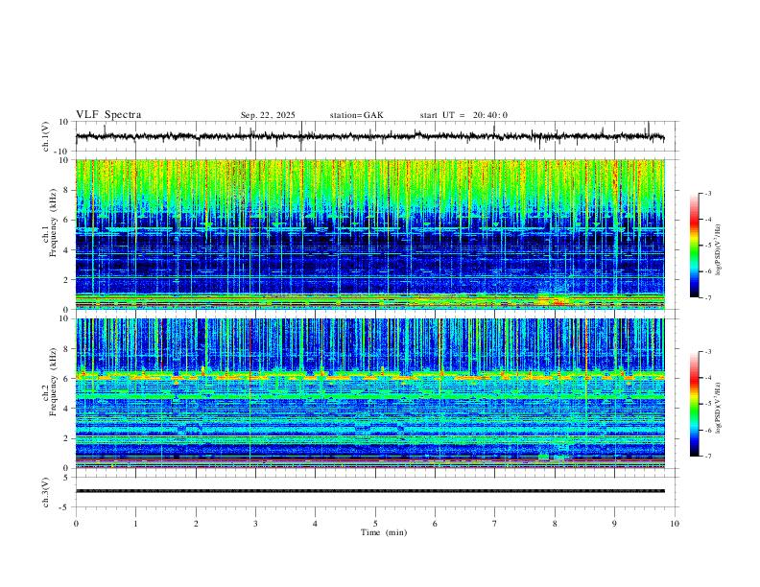The image size is (760, 587).
Task: Click the "-3" tick on ch.1 color bar
Action: click(708, 193)
